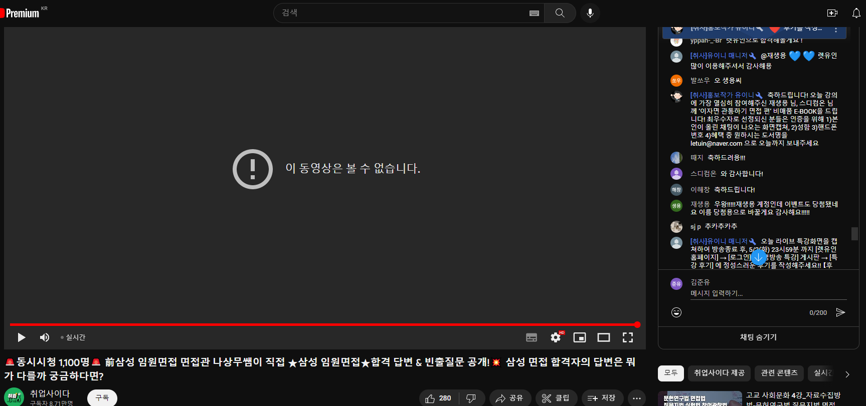Click the 스디컴은 commenter name
866x406 pixels.
(703, 174)
